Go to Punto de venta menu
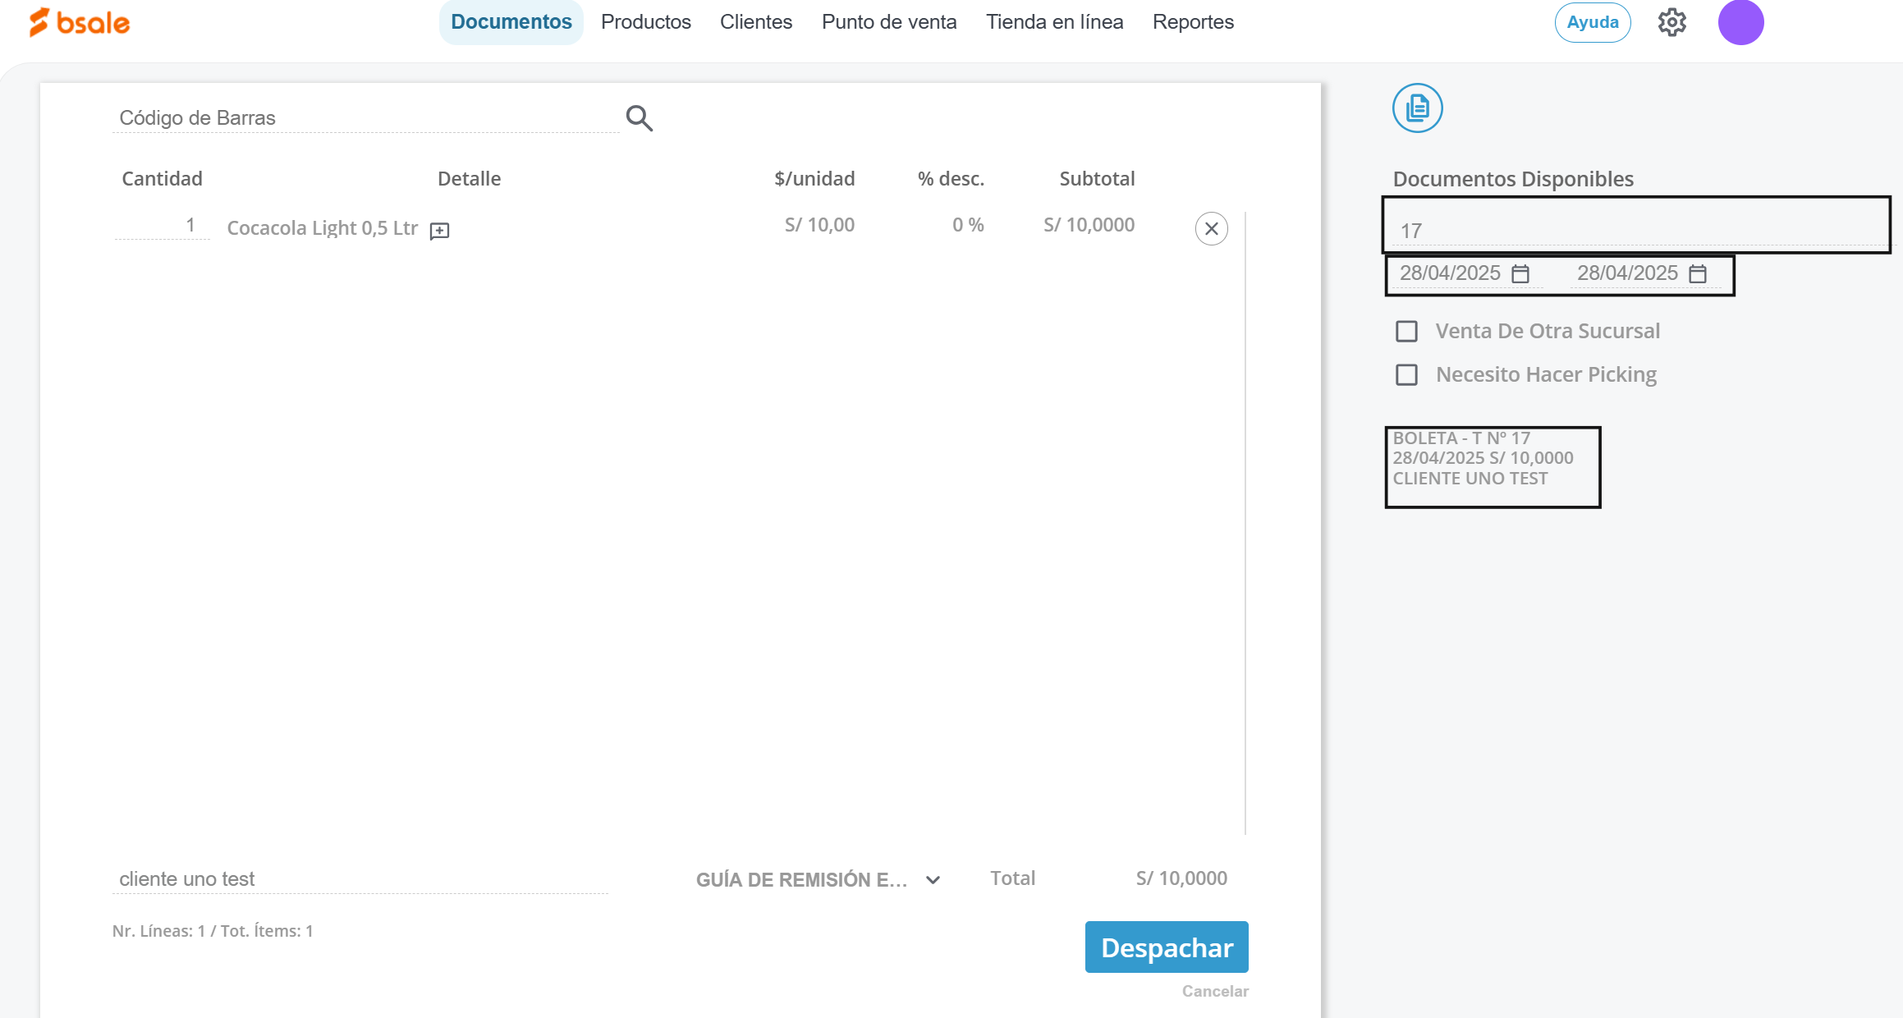Image resolution: width=1903 pixels, height=1018 pixels. (x=888, y=22)
